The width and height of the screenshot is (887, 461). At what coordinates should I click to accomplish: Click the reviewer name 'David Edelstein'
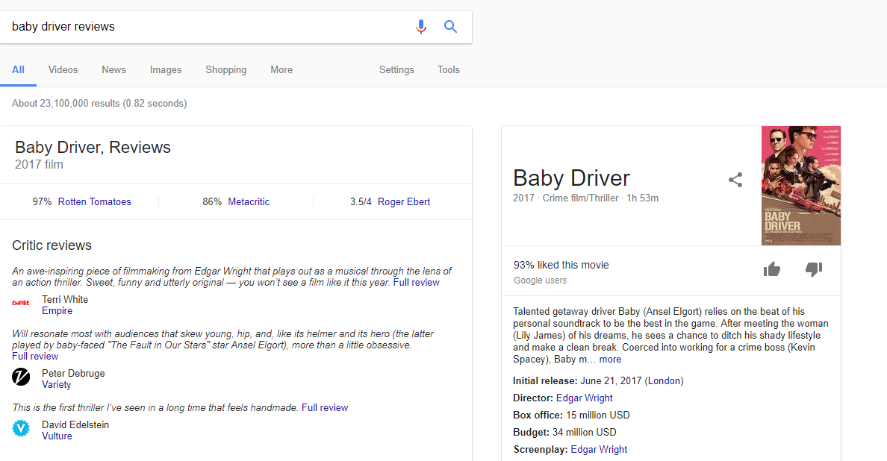click(x=75, y=425)
